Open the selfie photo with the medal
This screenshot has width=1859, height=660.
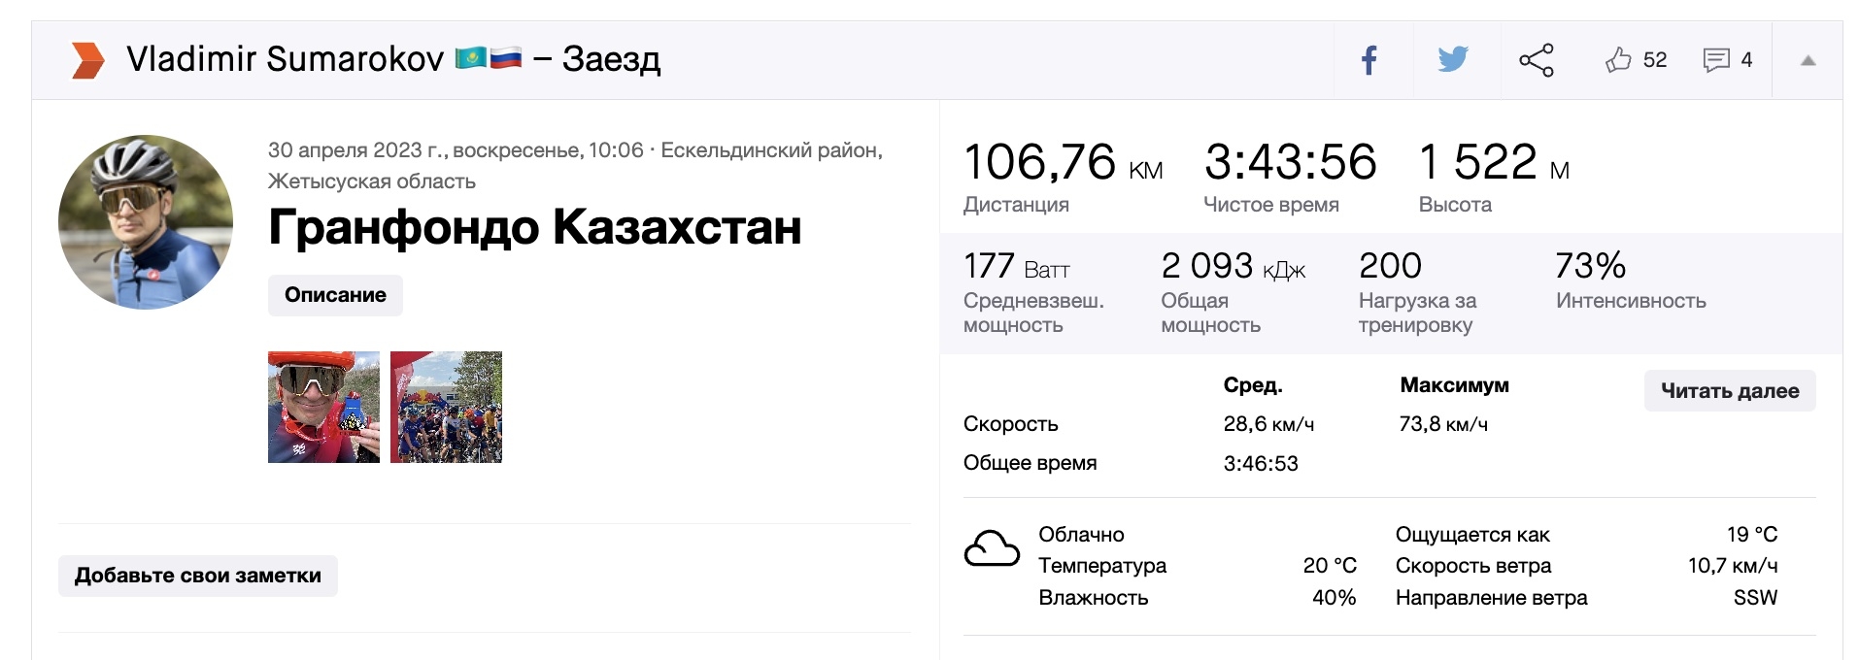pos(323,407)
